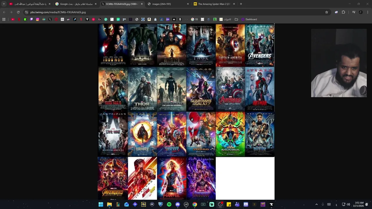
Task: Click the Captain America Civil War poster
Action: pyautogui.click(x=113, y=134)
